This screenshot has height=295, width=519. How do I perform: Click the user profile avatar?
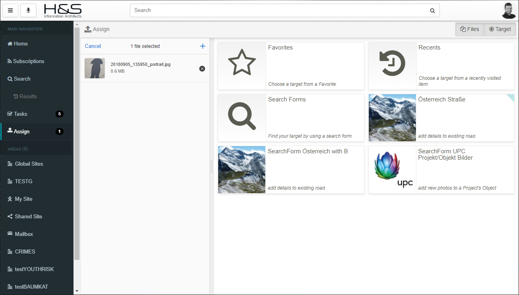[509, 10]
